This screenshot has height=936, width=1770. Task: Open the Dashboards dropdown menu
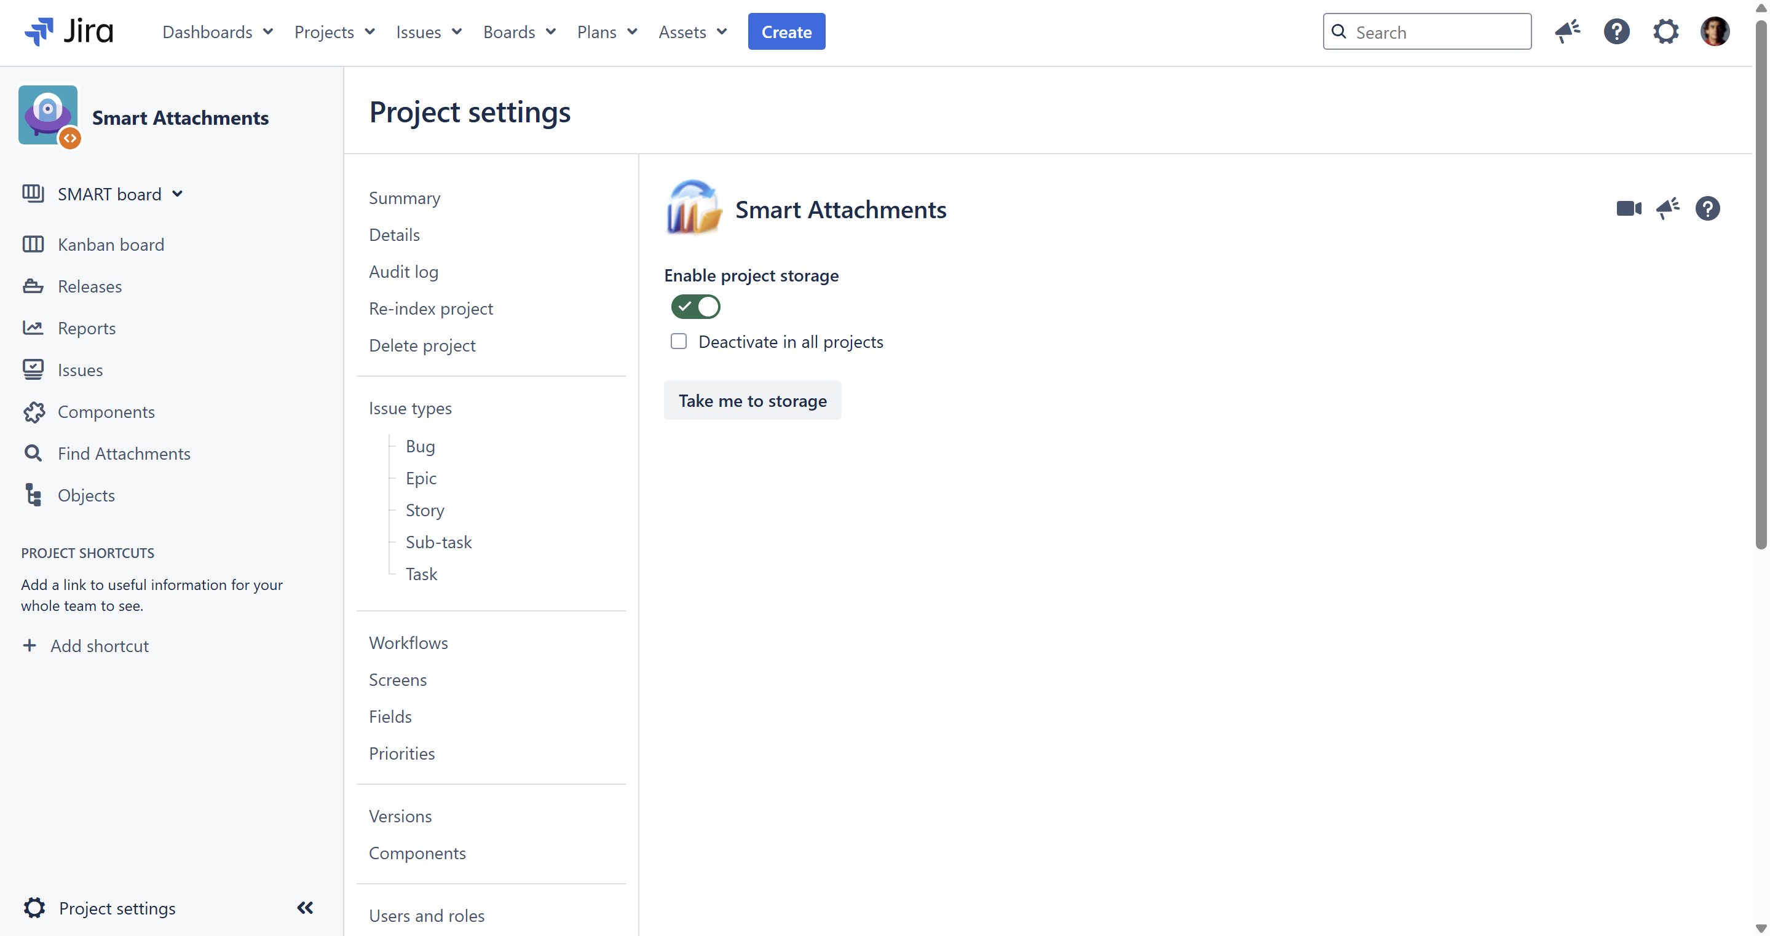coord(217,33)
